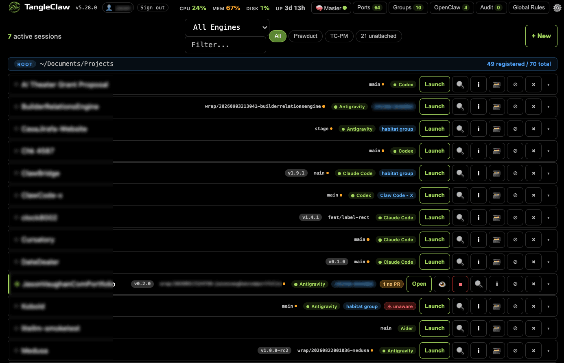This screenshot has height=363, width=564.
Task: Click the X icon in the builderrelationsengine wrap row
Action: click(533, 107)
